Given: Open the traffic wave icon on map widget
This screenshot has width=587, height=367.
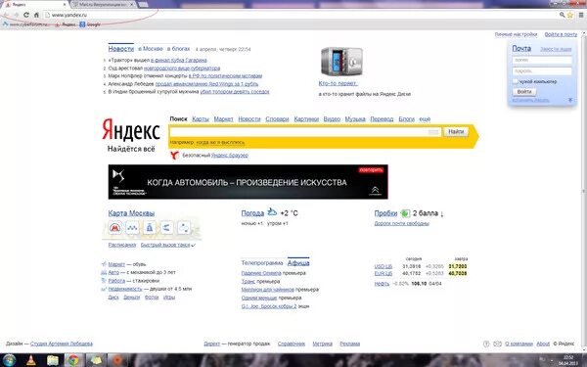Looking at the screenshot, I should [x=132, y=227].
